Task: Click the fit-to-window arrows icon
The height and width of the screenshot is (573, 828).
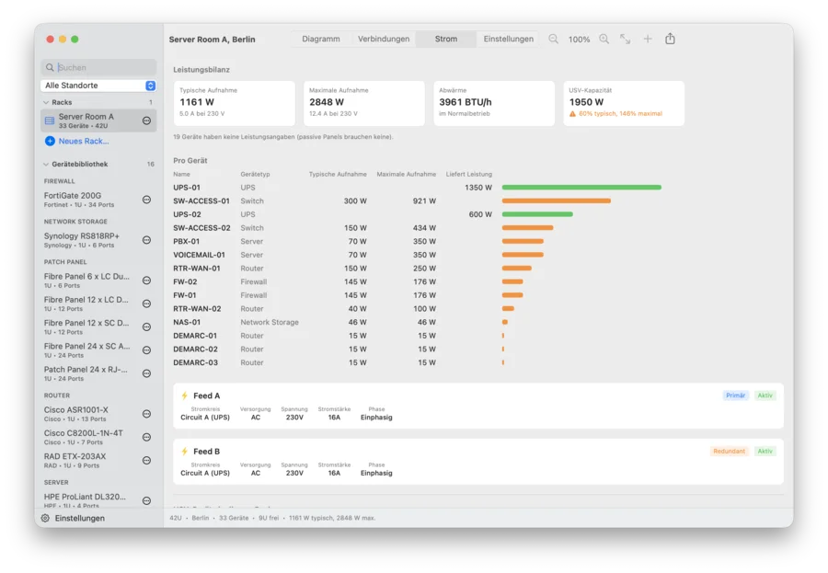Action: click(x=626, y=39)
